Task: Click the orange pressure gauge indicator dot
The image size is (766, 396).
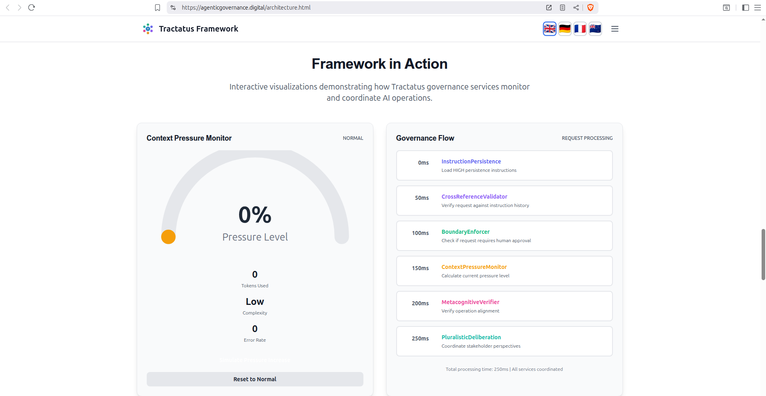Action: pyautogui.click(x=168, y=237)
